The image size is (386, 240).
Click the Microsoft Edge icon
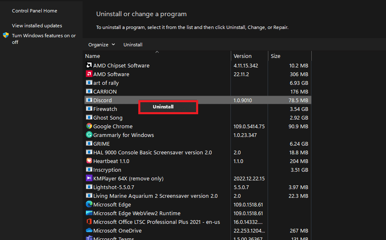(x=89, y=204)
